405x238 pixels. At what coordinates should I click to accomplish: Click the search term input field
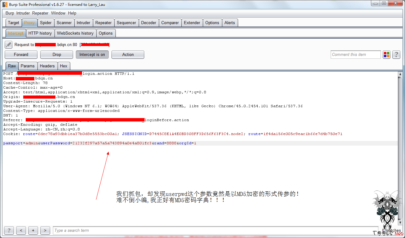(216, 230)
